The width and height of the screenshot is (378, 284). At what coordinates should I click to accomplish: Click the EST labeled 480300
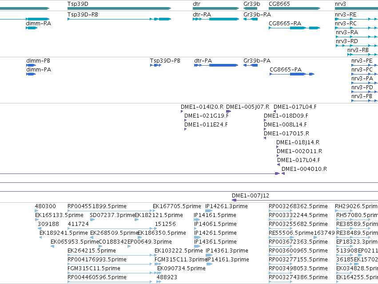pyautogui.click(x=45, y=206)
